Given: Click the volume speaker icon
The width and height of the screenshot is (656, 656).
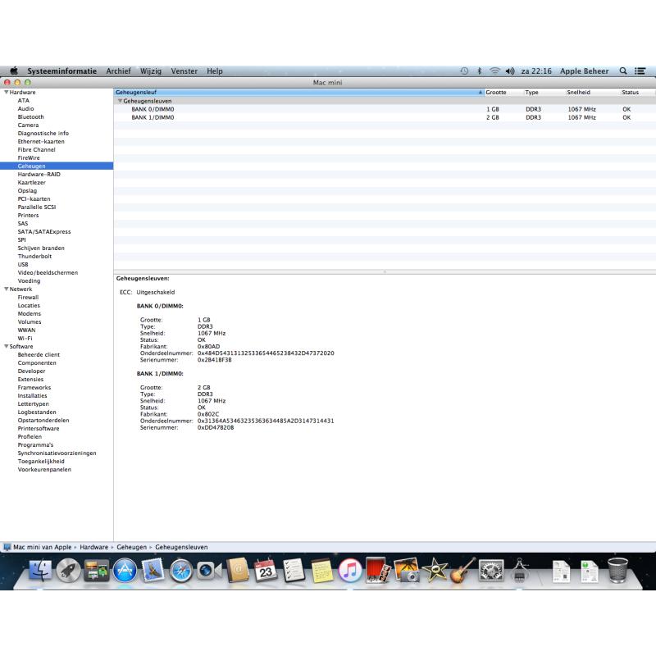Looking at the screenshot, I should pyautogui.click(x=509, y=71).
